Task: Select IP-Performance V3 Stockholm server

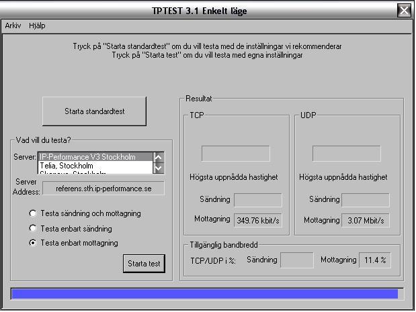Action: [95, 157]
